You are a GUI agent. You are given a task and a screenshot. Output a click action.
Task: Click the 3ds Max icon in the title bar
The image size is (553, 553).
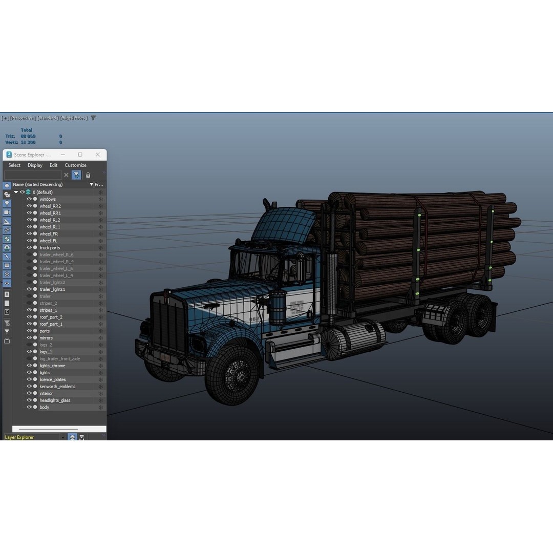(x=8, y=154)
